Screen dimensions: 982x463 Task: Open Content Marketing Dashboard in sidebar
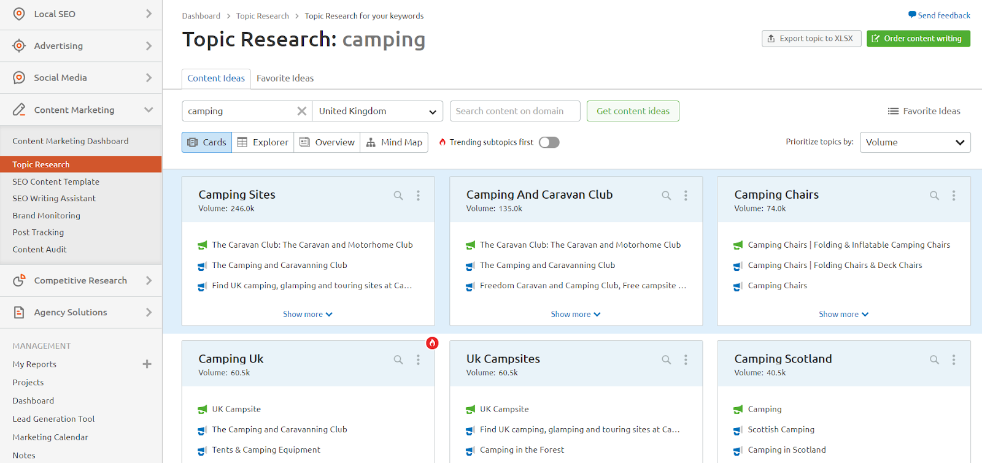tap(71, 141)
